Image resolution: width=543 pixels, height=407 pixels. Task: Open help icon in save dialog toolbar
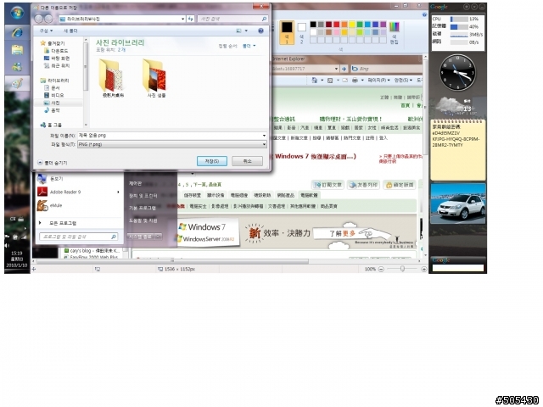pyautogui.click(x=260, y=31)
